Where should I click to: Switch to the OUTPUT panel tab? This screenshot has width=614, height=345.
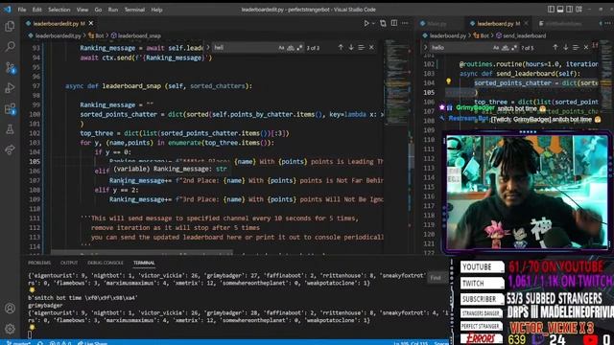click(x=69, y=263)
